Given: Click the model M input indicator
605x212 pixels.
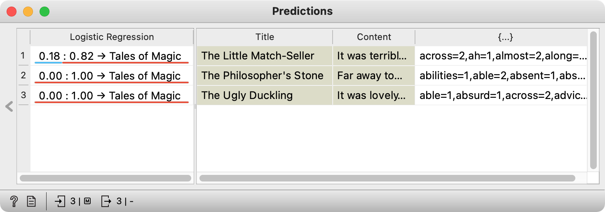Looking at the screenshot, I should pos(87,201).
